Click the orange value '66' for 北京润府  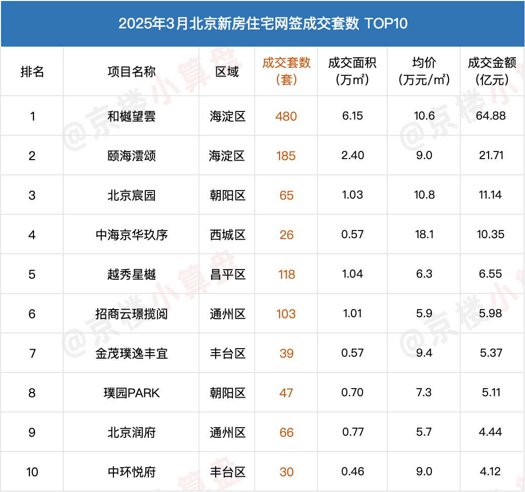(286, 432)
